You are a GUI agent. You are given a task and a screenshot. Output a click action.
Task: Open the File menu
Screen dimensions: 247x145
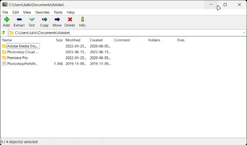click(5, 12)
